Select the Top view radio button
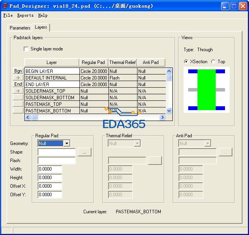This screenshot has width=249, height=235. [213, 62]
